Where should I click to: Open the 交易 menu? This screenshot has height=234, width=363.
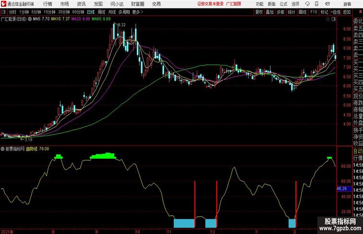[x=156, y=4]
